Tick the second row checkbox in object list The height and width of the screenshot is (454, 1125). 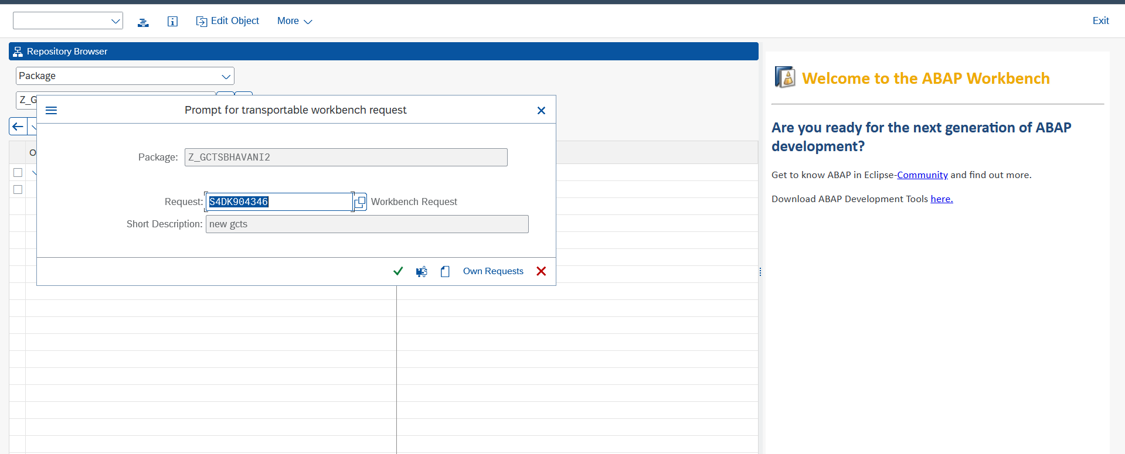coord(18,189)
